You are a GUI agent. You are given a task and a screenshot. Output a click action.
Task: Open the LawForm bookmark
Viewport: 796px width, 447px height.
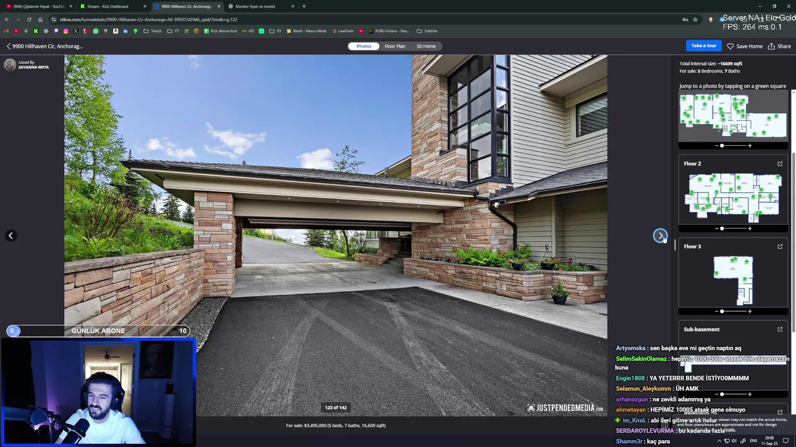[x=343, y=31]
